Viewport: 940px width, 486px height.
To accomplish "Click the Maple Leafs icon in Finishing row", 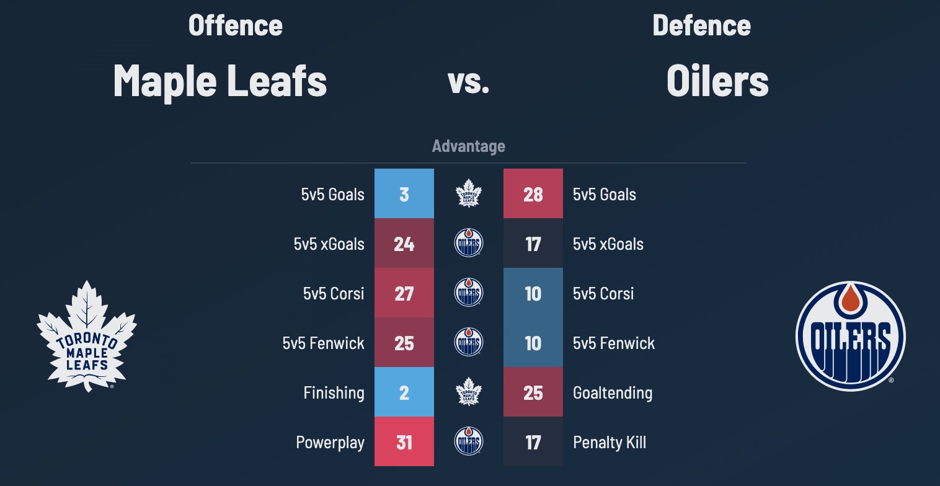I will [x=469, y=392].
